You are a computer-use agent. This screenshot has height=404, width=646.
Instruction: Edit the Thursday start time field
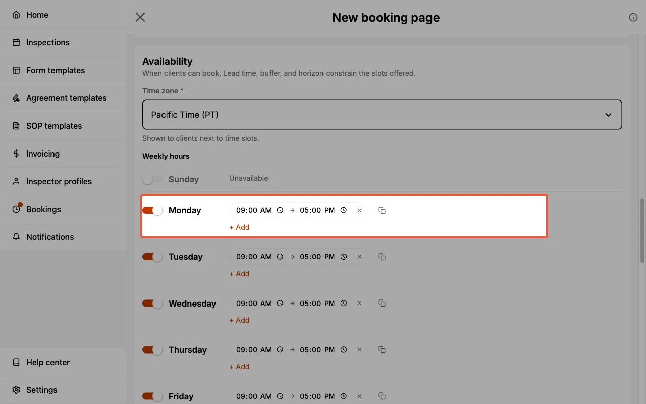click(x=254, y=350)
